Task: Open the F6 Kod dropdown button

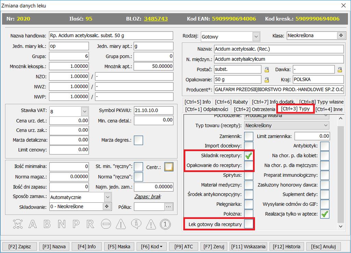Action: coord(151,247)
